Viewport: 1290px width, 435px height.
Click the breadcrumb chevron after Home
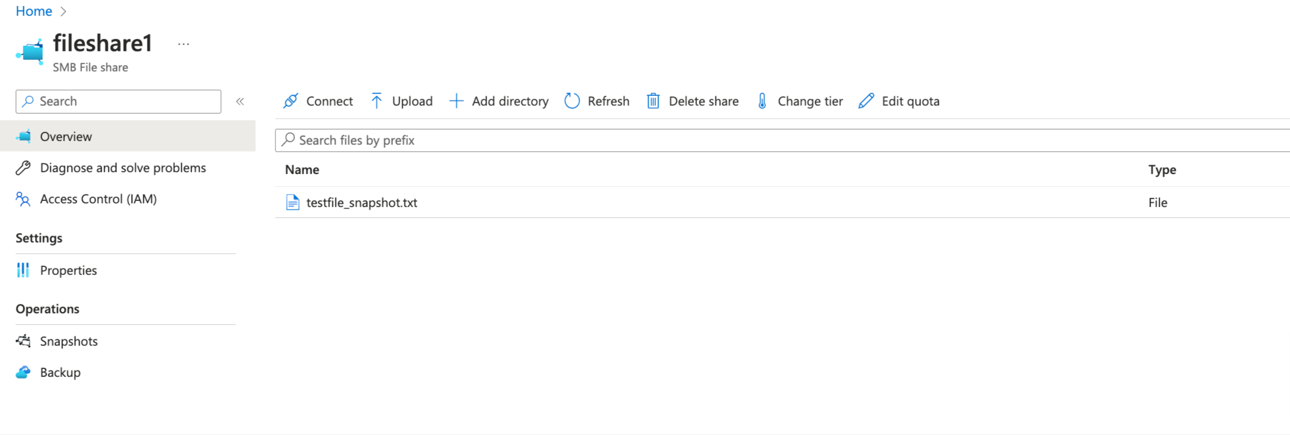(x=63, y=12)
